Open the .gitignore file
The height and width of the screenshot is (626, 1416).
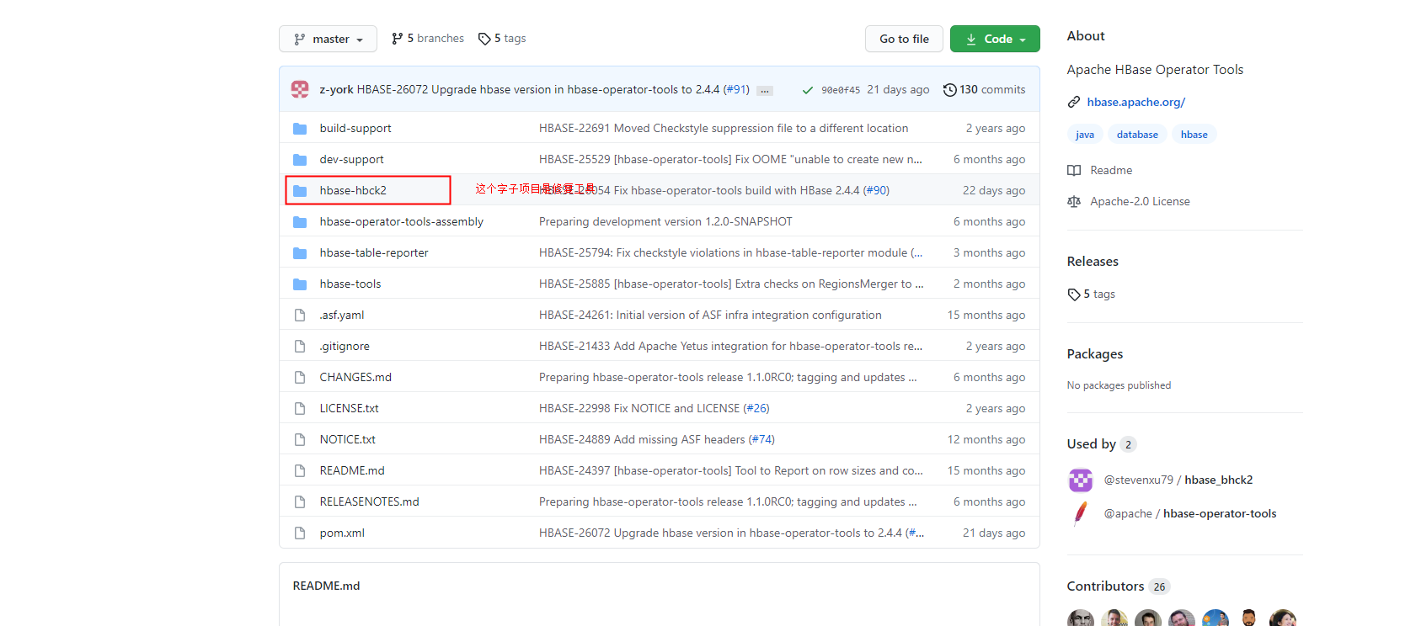coord(345,346)
